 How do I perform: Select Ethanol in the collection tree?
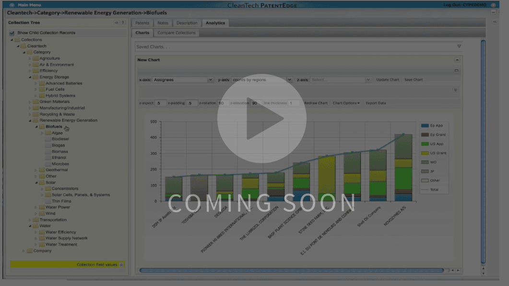click(59, 158)
